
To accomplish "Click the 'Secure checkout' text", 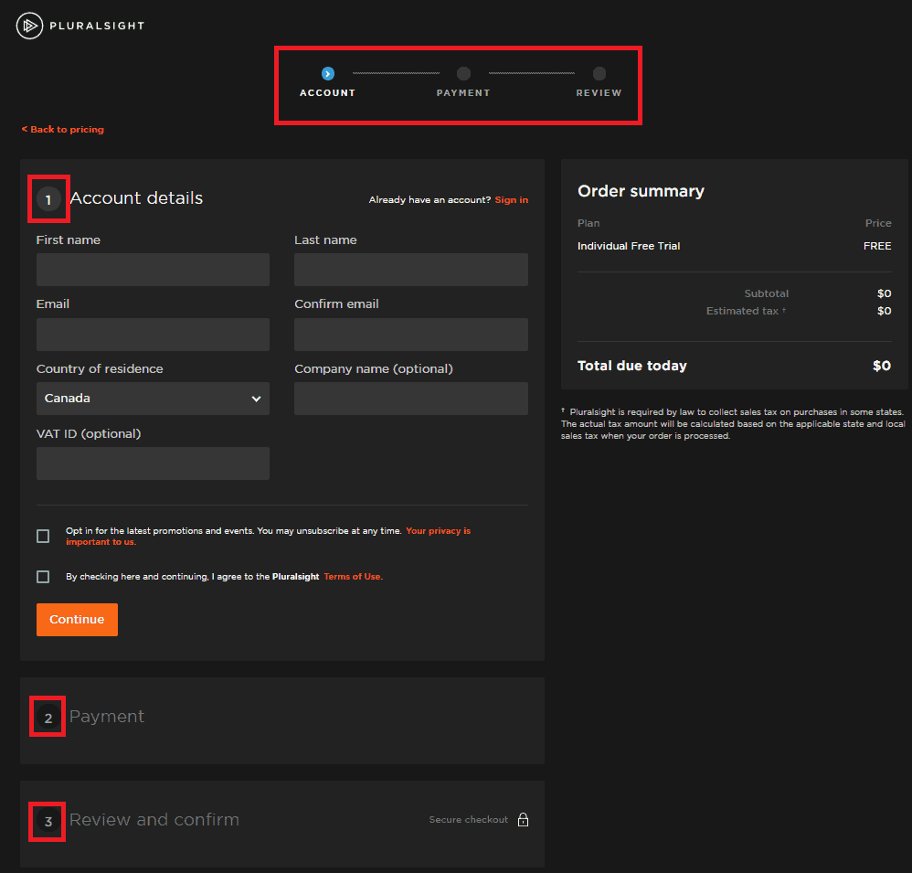I will (x=468, y=819).
